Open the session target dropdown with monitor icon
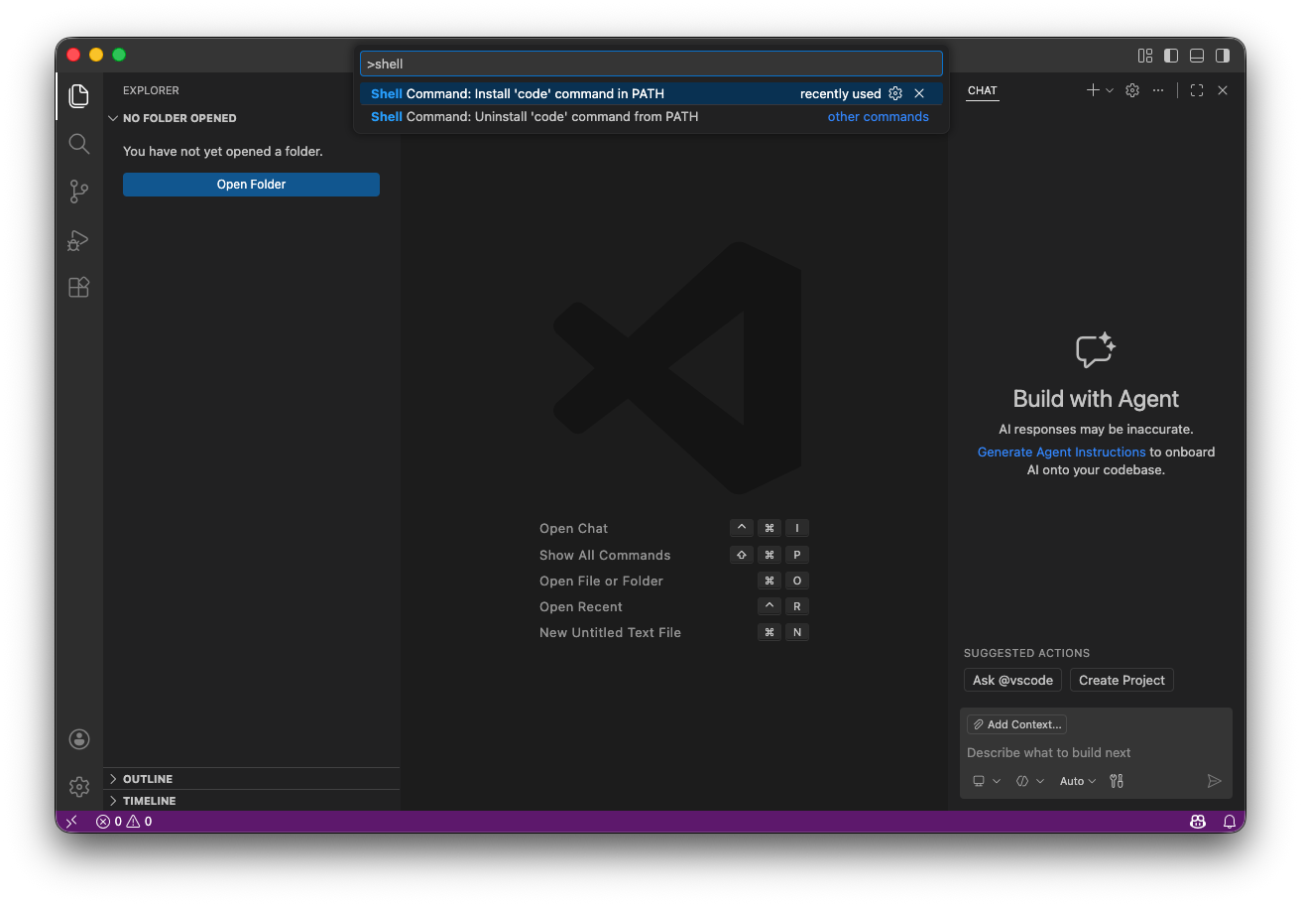The width and height of the screenshot is (1301, 906). pos(986,781)
